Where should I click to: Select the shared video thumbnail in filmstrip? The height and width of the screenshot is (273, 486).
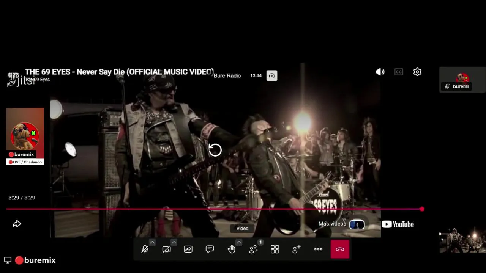(x=462, y=240)
